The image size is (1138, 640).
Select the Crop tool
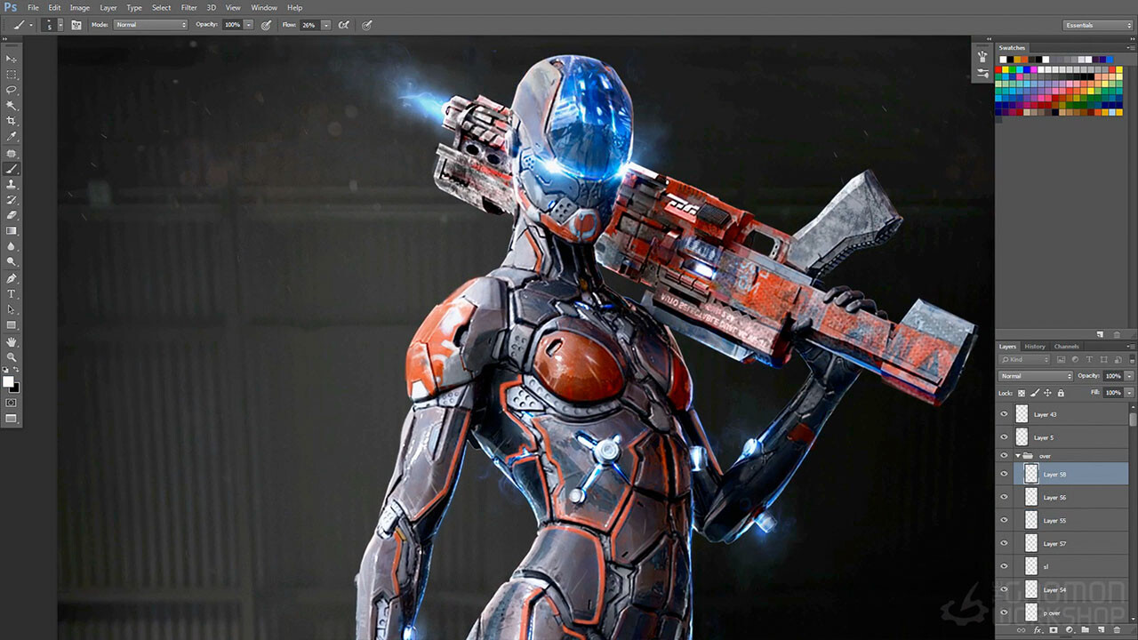[x=12, y=121]
